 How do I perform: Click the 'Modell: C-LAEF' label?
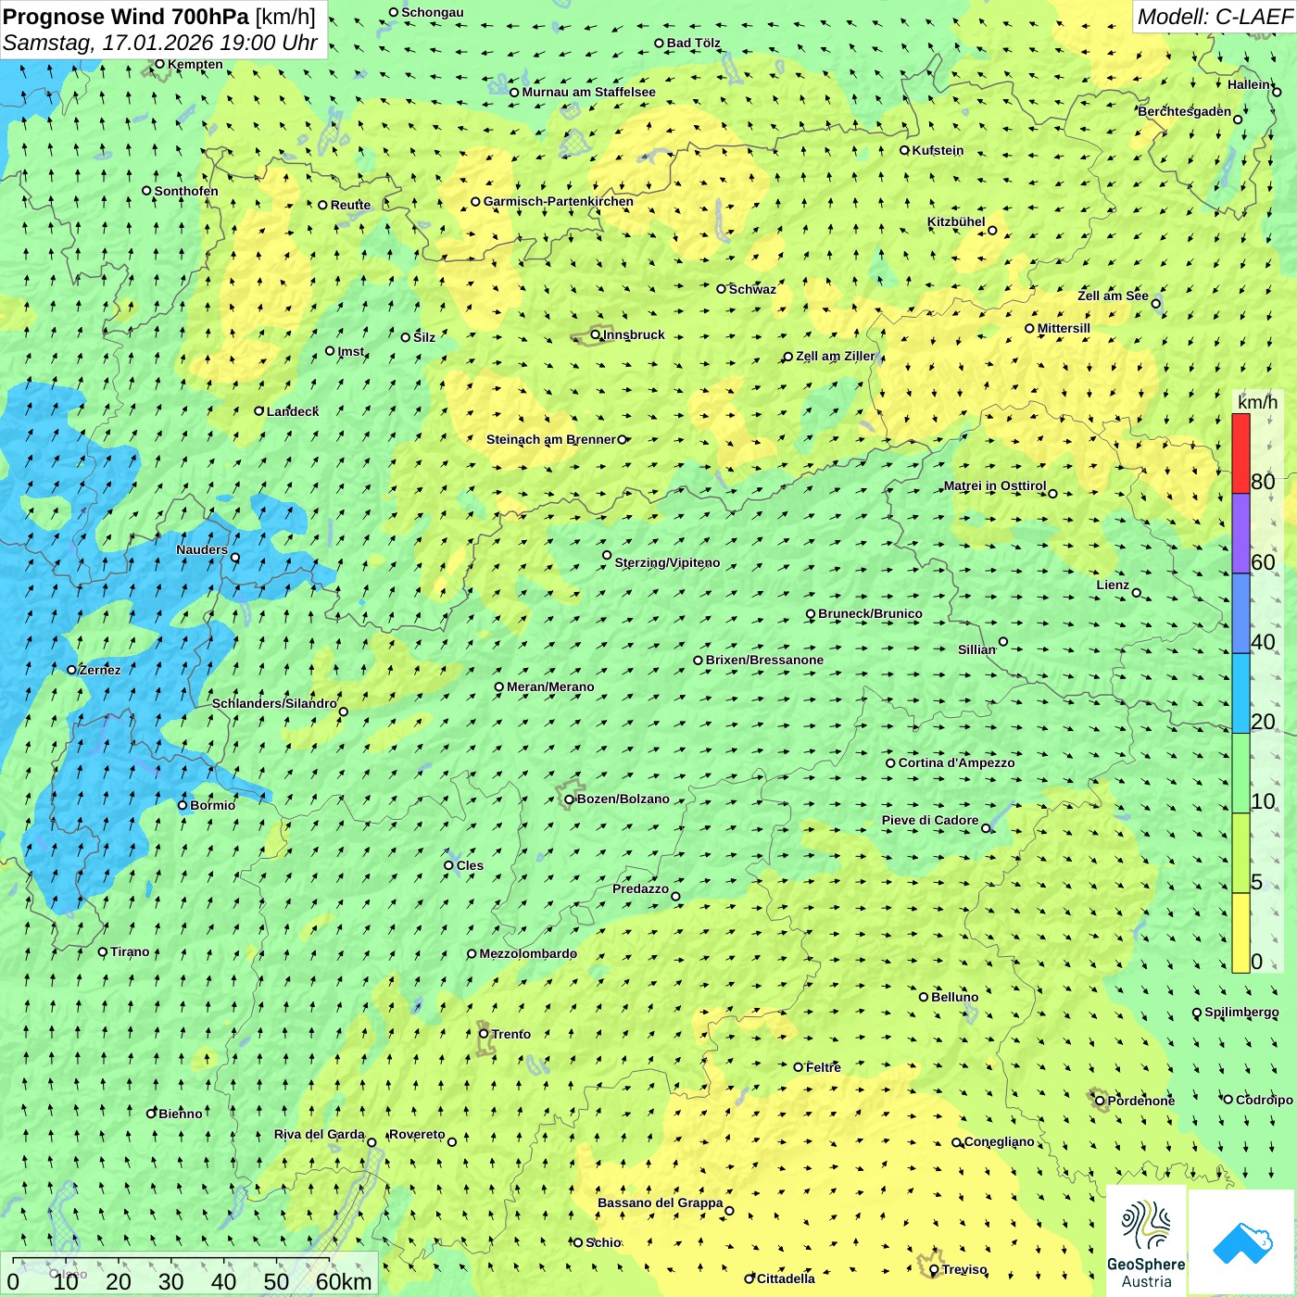pyautogui.click(x=1214, y=17)
